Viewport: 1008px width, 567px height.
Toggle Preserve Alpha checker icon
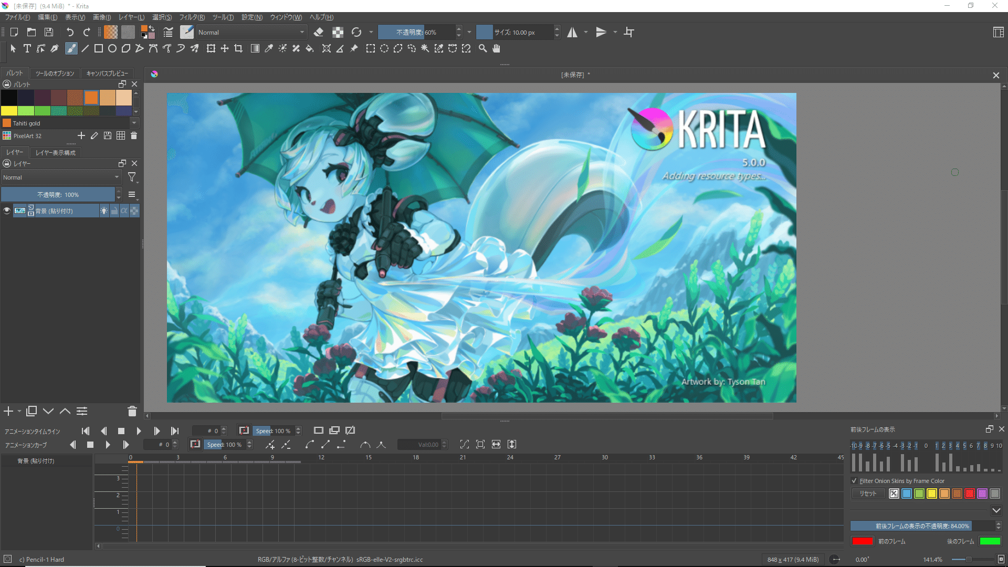coord(338,32)
